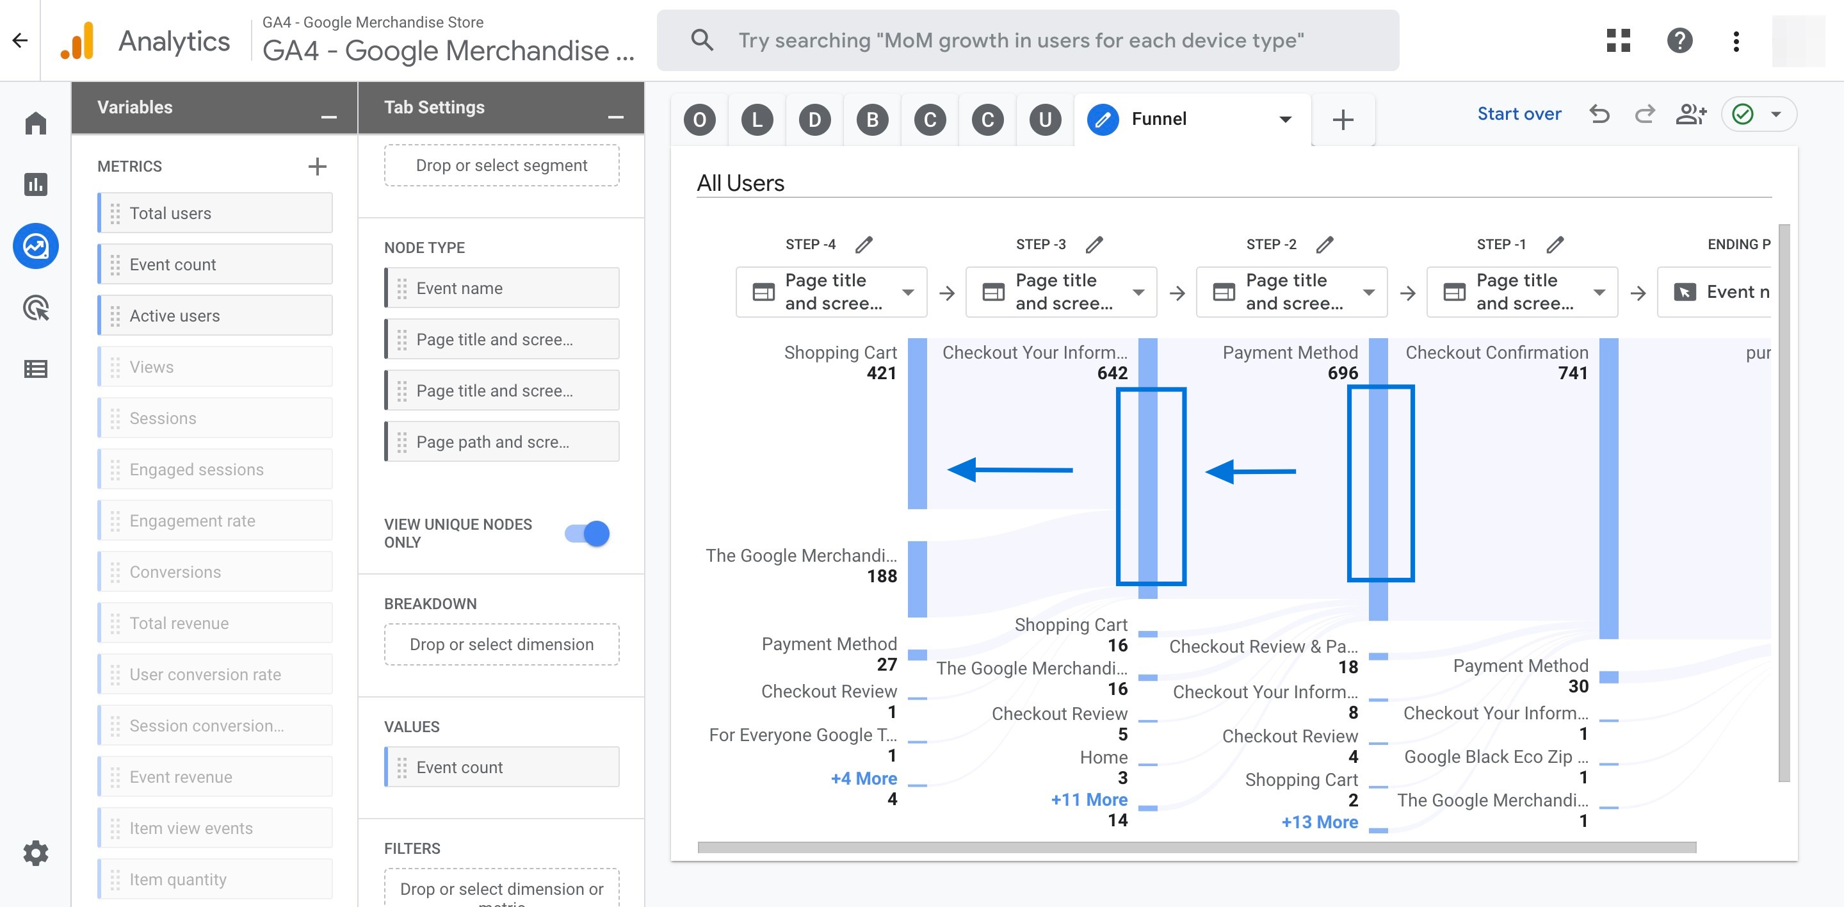Viewport: 1844px width, 907px height.
Task: Open the Explore sidebar icon
Action: 36,246
